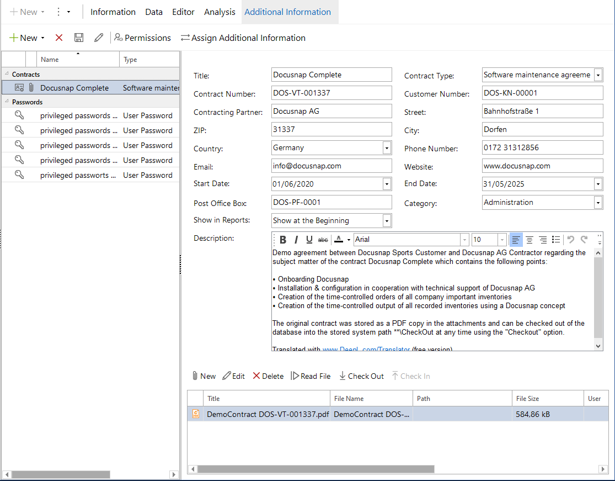The image size is (615, 481).
Task: Toggle underline formatting in Description
Action: [x=309, y=240]
